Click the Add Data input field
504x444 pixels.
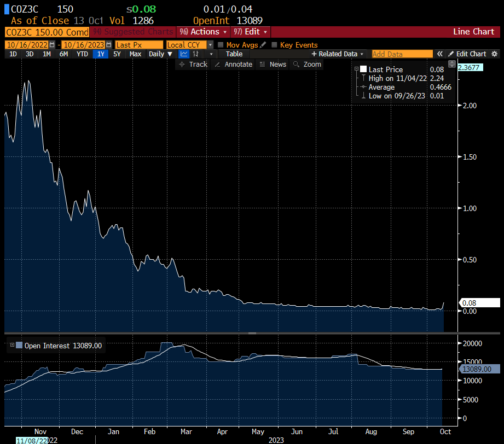pyautogui.click(x=402, y=54)
